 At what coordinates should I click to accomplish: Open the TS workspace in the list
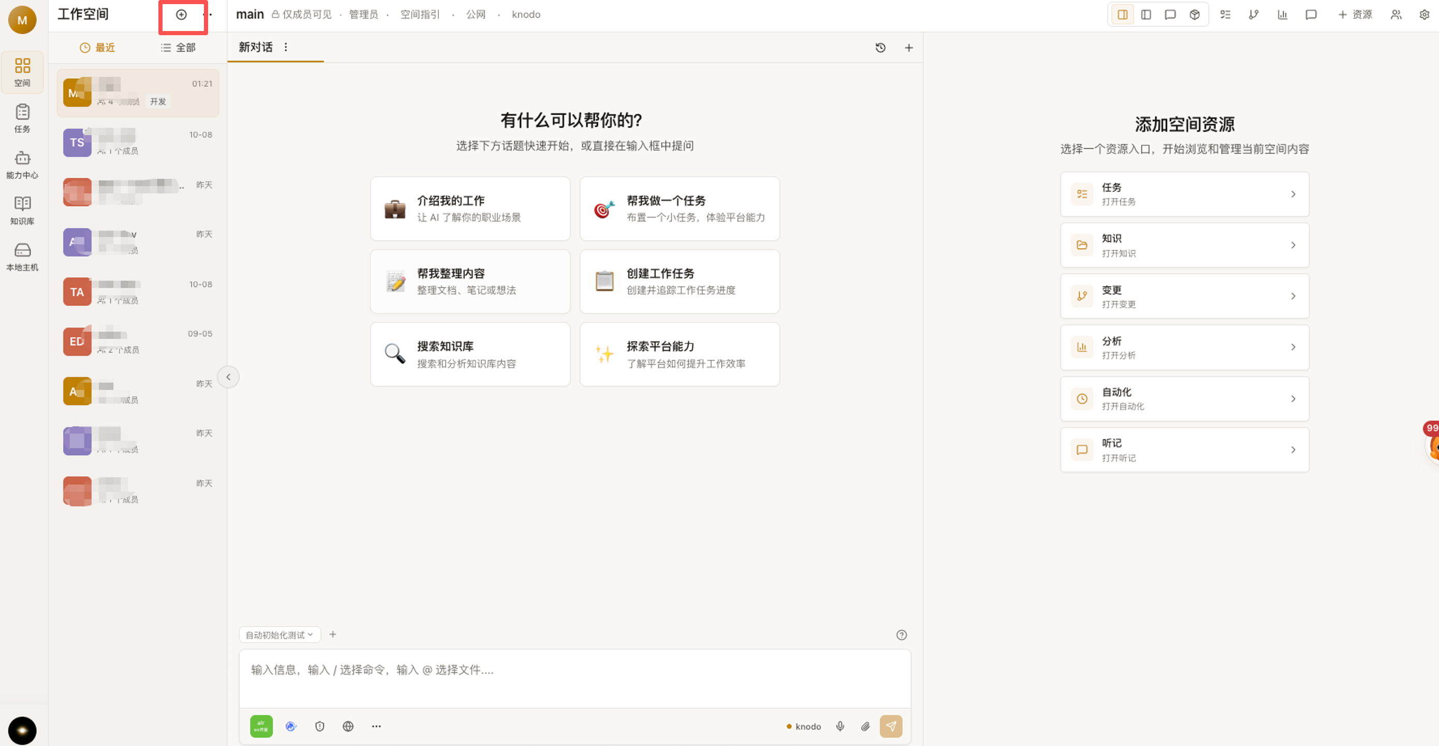[138, 142]
